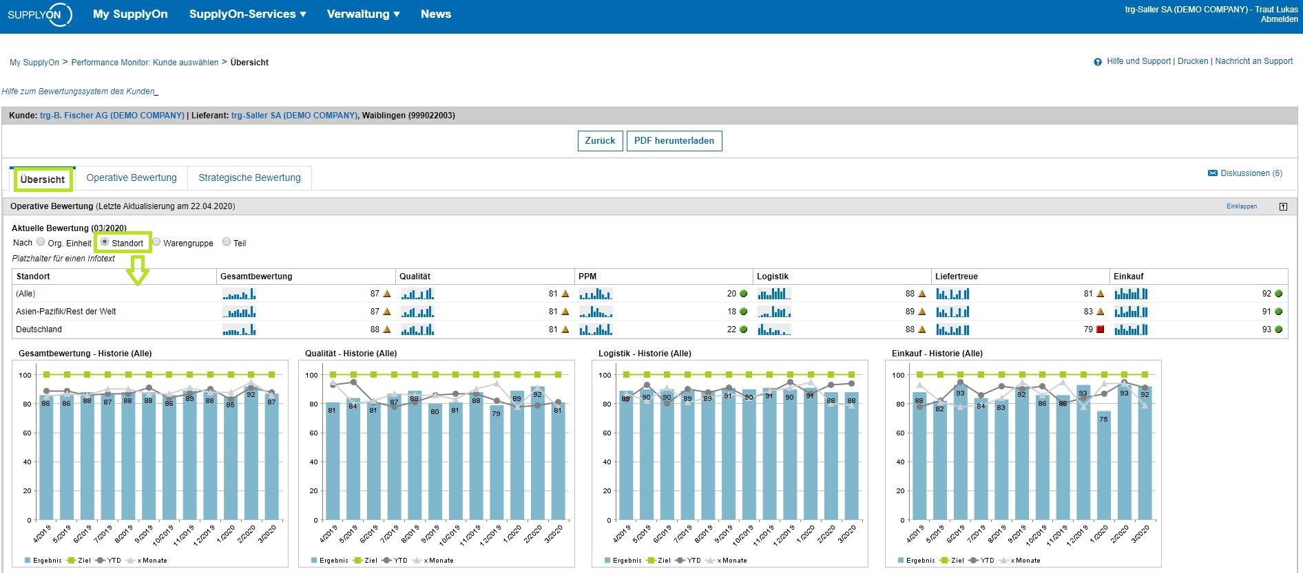
Task: Open Liefertreue sparkline for Asien-Pazifik/Rest der Welt
Action: (952, 312)
